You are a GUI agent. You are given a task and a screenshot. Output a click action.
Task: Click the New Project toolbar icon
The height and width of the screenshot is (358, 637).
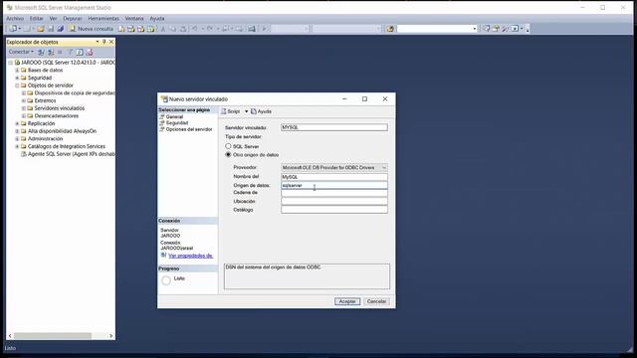(13, 29)
